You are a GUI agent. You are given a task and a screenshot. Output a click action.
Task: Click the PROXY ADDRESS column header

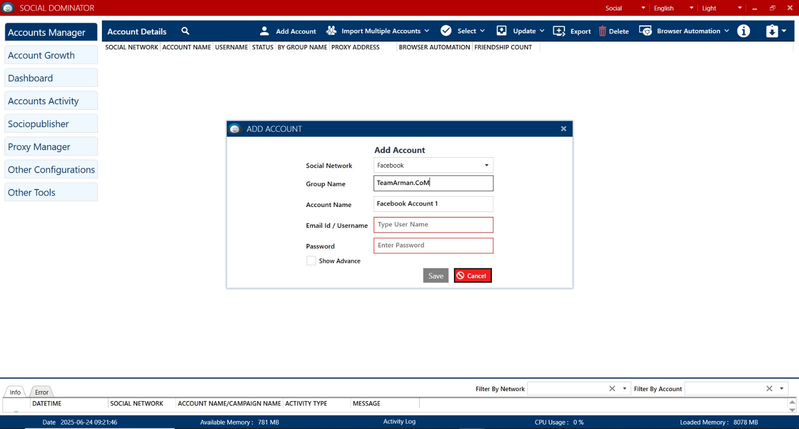point(356,47)
